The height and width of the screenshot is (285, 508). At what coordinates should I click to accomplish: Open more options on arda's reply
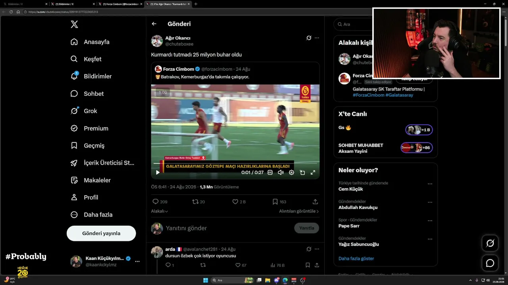point(317,249)
